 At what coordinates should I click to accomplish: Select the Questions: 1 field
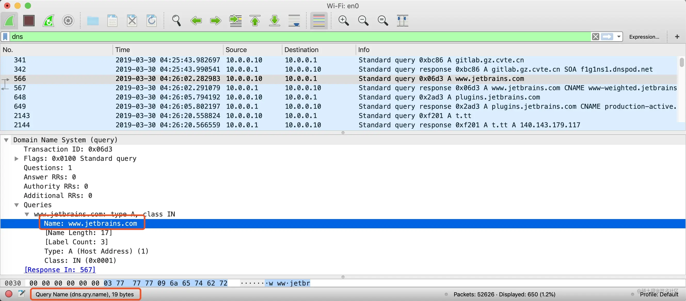tap(48, 168)
